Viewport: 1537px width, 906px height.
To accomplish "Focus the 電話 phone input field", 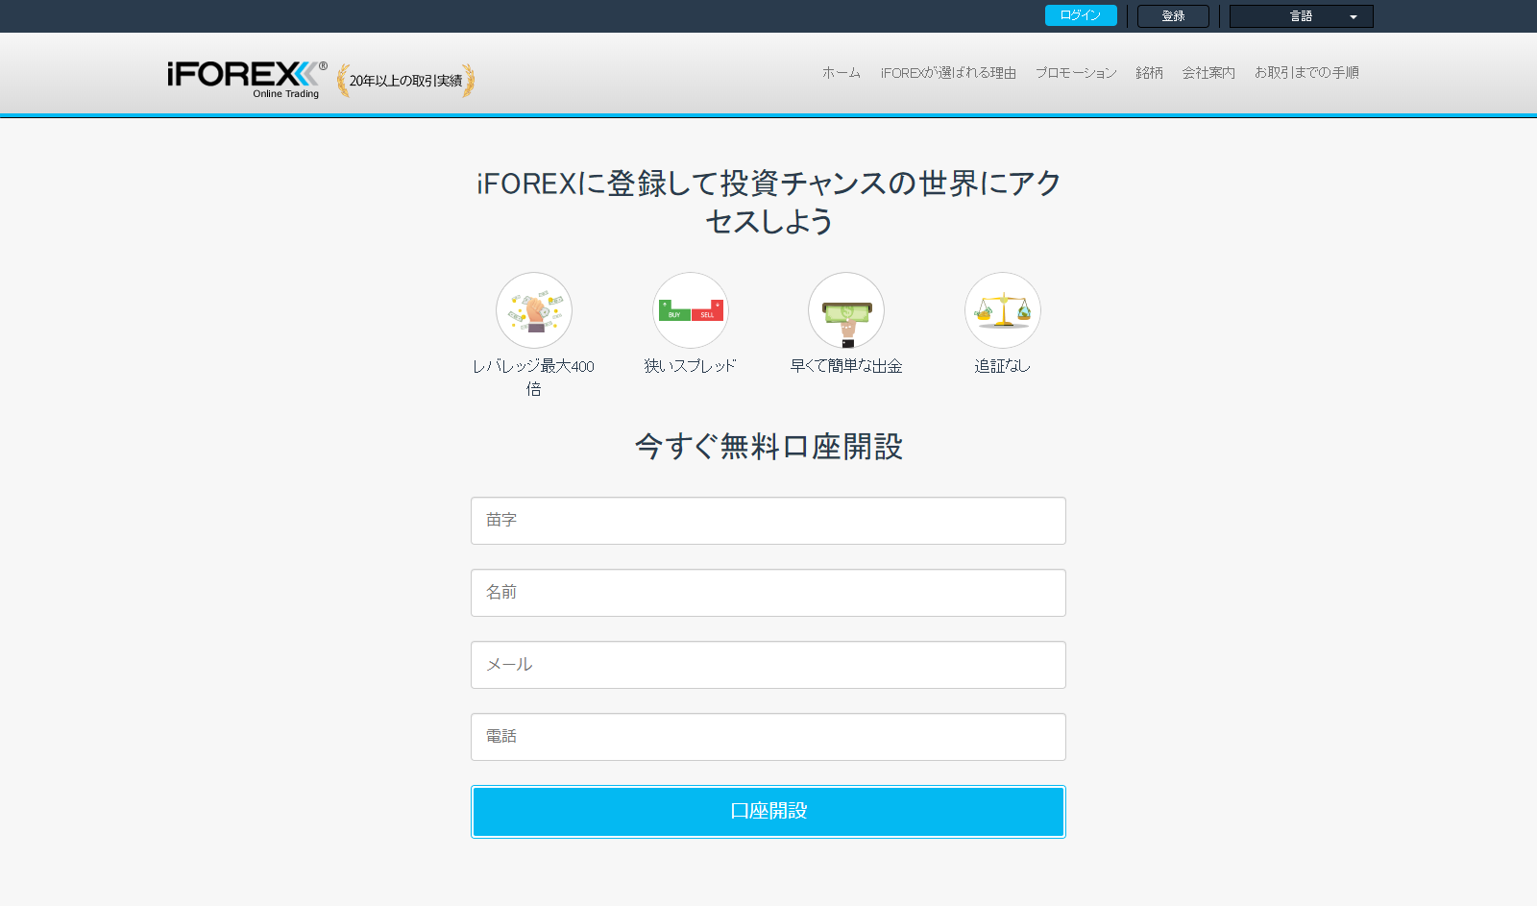I will coord(768,737).
